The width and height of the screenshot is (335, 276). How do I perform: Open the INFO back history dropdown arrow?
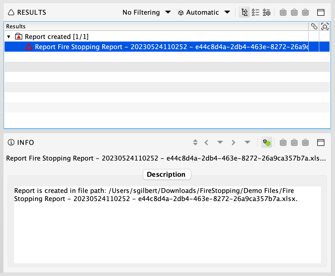click(x=220, y=142)
